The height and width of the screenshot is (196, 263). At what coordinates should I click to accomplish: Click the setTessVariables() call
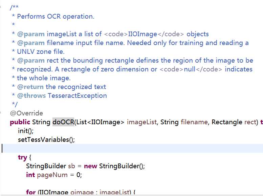pos(46,139)
